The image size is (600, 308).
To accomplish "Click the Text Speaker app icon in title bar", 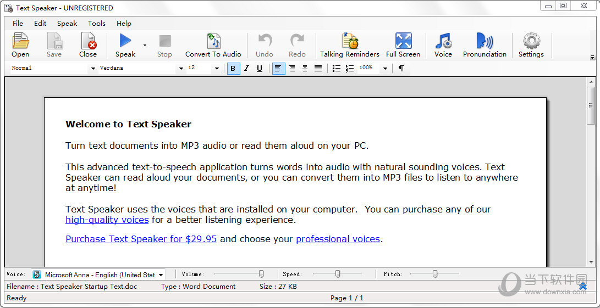I will 8,8.
